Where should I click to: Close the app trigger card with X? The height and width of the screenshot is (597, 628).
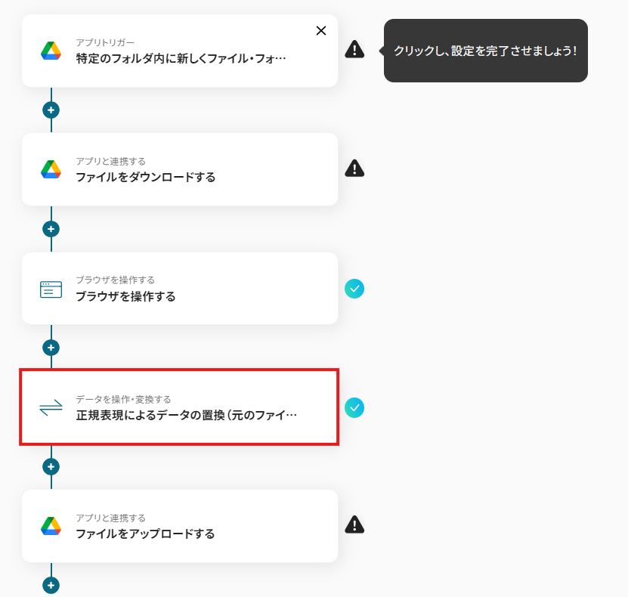pyautogui.click(x=321, y=31)
